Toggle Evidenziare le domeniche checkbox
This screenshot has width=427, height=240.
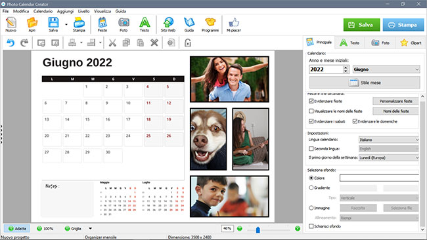point(355,121)
